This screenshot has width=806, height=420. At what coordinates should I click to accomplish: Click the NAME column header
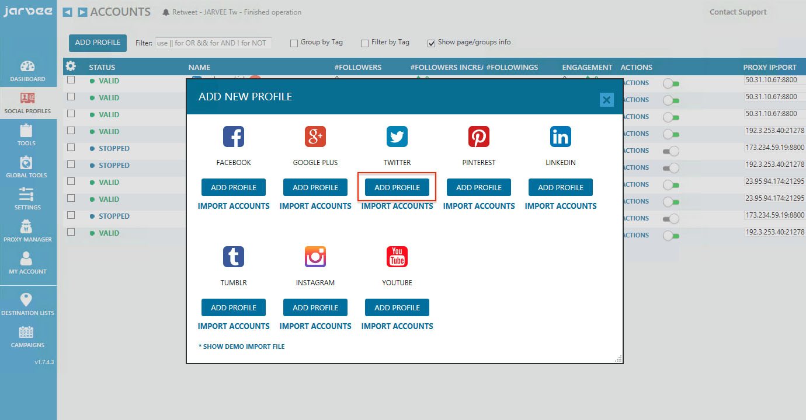199,67
